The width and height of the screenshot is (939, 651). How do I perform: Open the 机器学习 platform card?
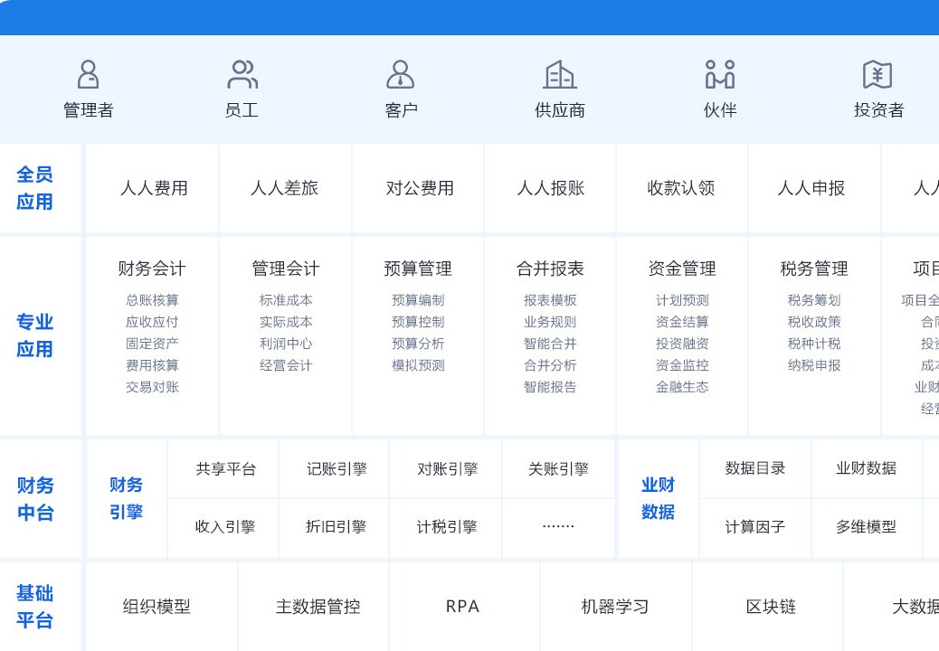[615, 606]
